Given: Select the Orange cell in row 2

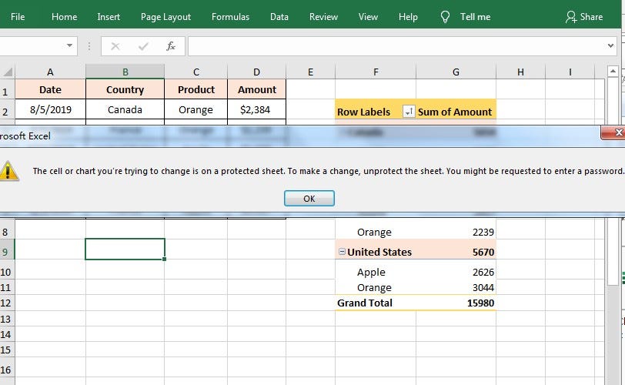Looking at the screenshot, I should [x=196, y=109].
